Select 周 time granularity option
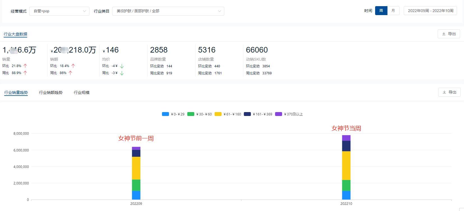Screen dimensions: 464x211 (x=381, y=11)
